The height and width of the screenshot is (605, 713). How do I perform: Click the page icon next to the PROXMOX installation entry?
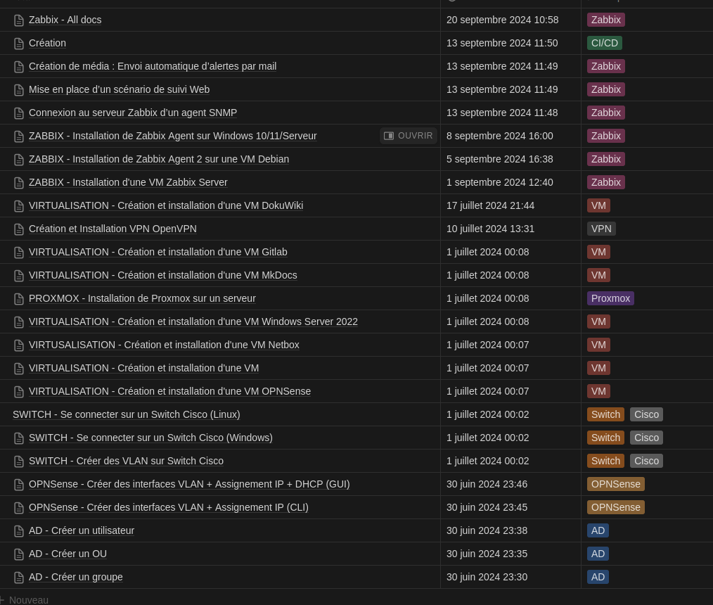19,299
